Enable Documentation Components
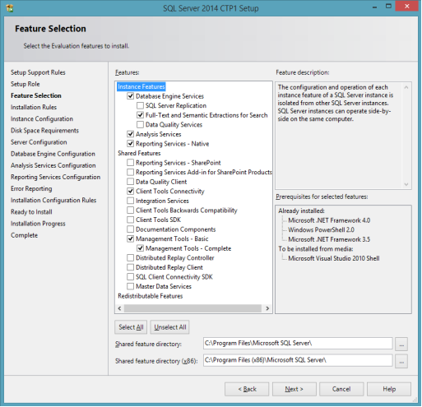 point(131,229)
